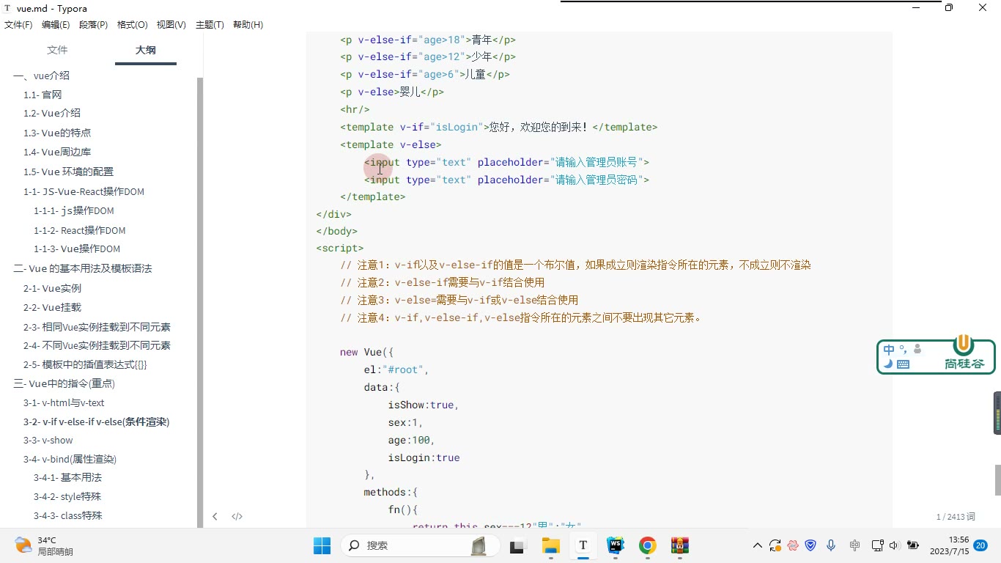
Task: Open WebStorm from the taskbar
Action: (616, 545)
